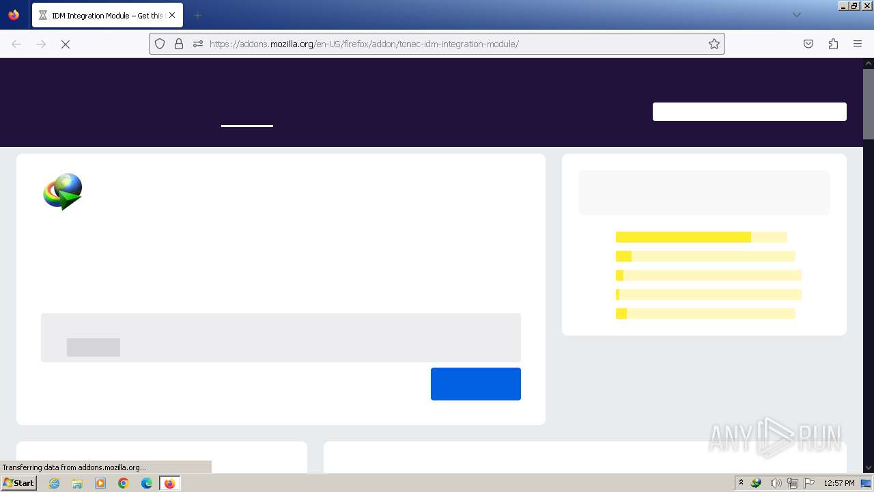This screenshot has height=492, width=874.
Task: Show hidden tray icons arrow
Action: (x=741, y=483)
